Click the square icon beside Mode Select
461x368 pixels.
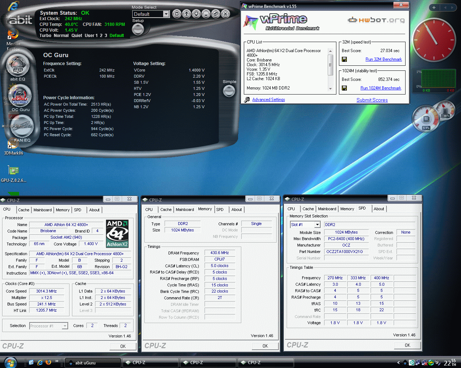[176, 14]
